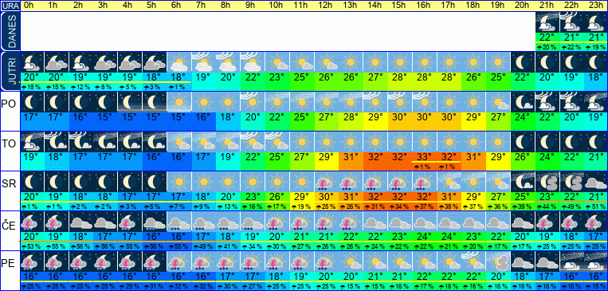The height and width of the screenshot is (291, 608).
Task: Click the 23h column header
Action: (596, 6)
